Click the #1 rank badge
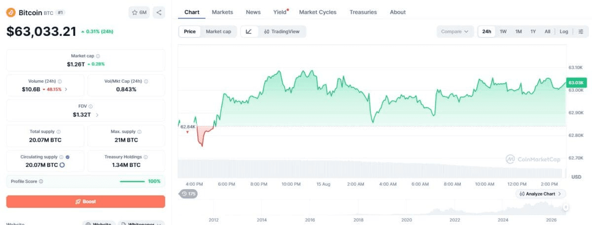This screenshot has width=592, height=225. 60,12
